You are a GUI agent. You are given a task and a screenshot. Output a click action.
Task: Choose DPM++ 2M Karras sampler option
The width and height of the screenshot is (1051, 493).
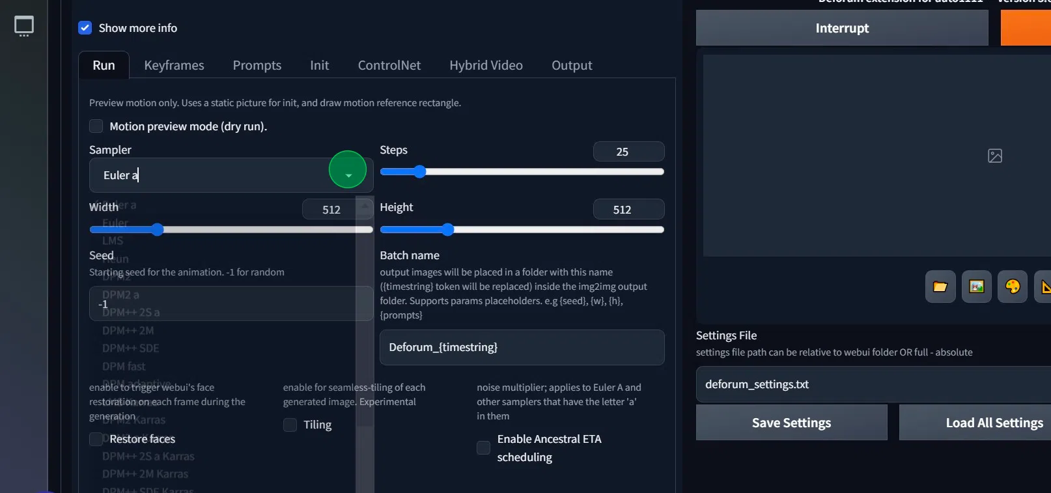(145, 474)
